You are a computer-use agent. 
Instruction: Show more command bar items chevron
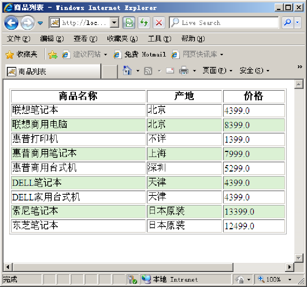[x=300, y=67]
